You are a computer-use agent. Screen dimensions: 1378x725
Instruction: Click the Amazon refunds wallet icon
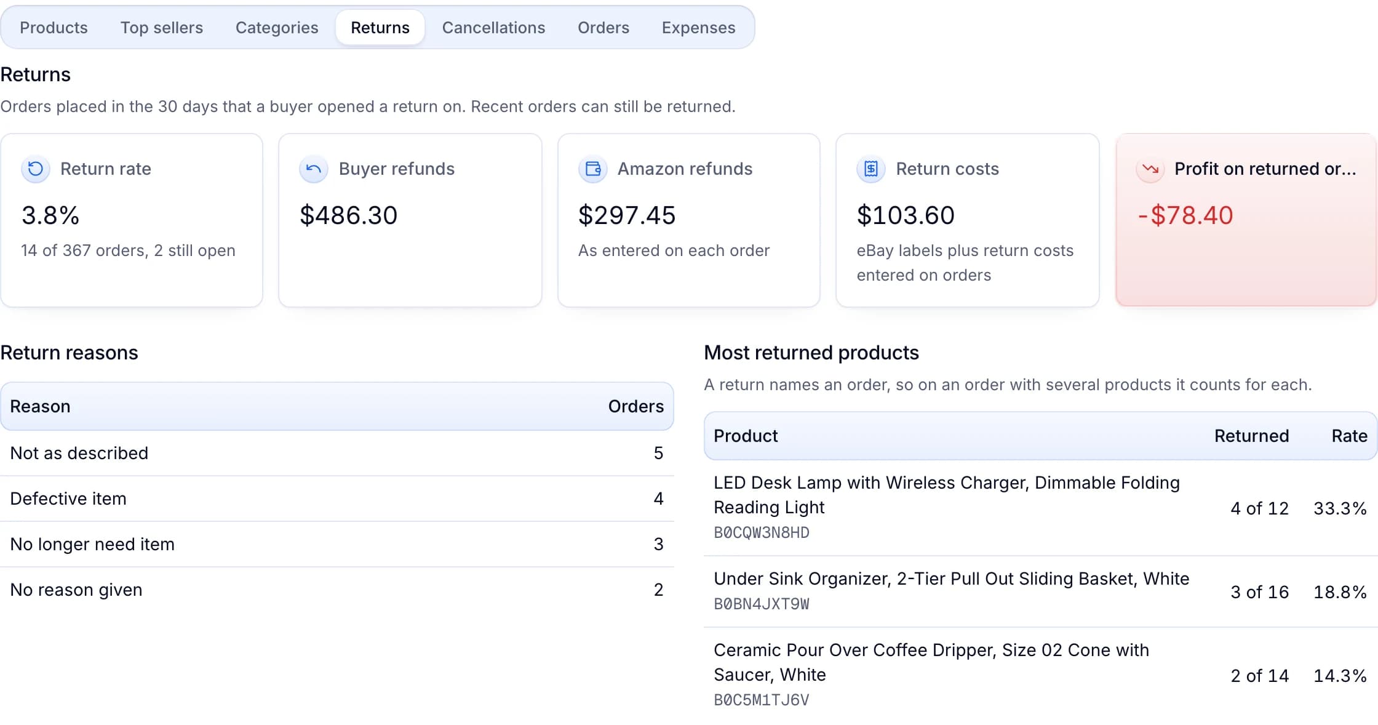click(593, 169)
